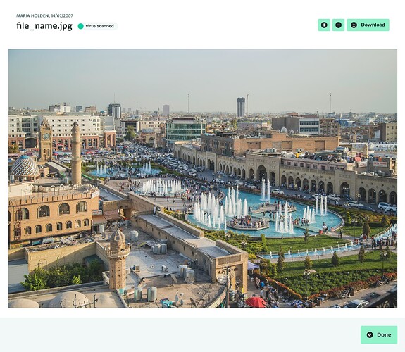
Task: Click the green glass building in the photo
Action: pos(186,132)
